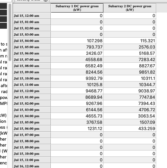Select row header Jul 15, 12:00 pm
This screenshot has height=168, width=167.
(x=32, y=91)
